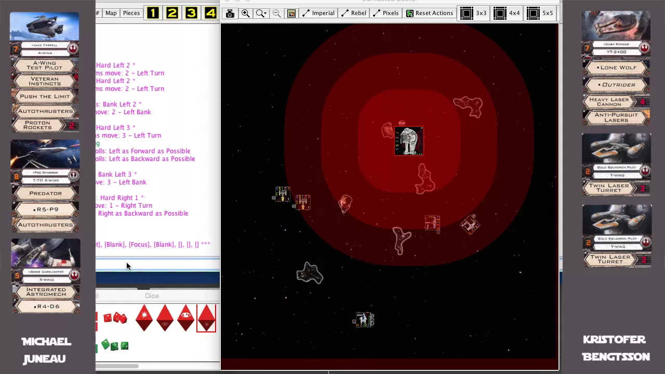Select the Rebel line tool
This screenshot has width=665, height=374.
353,13
